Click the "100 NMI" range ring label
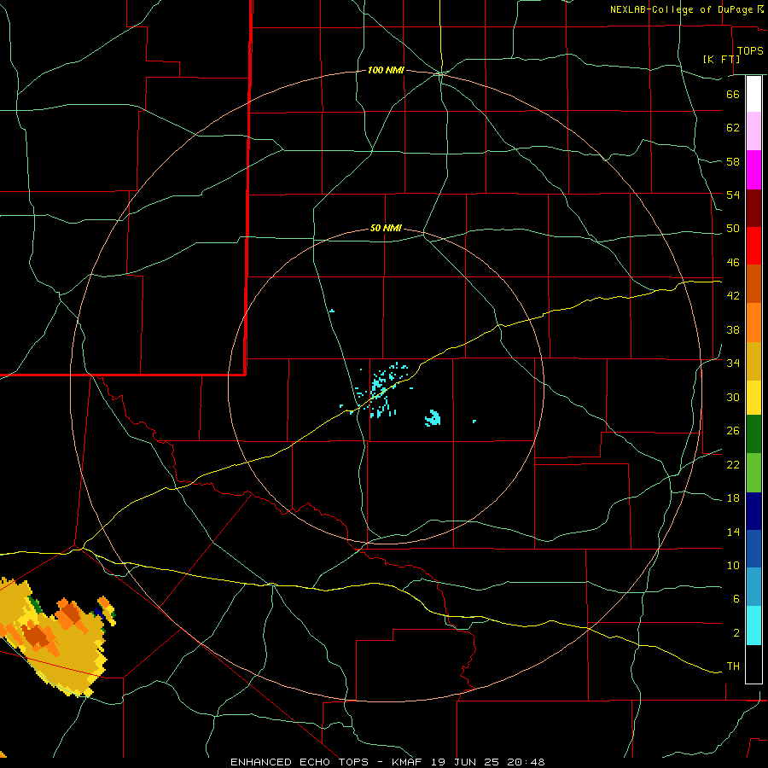The image size is (768, 768). coord(386,71)
